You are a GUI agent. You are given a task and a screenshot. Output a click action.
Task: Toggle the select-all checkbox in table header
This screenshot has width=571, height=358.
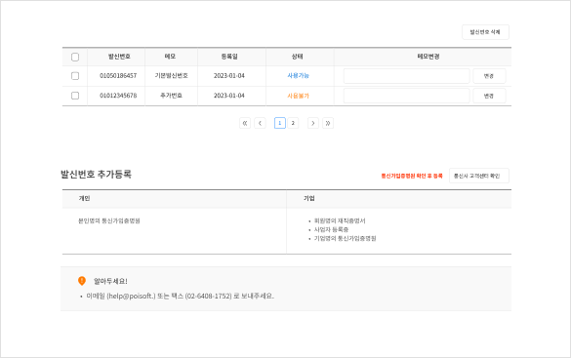click(75, 57)
